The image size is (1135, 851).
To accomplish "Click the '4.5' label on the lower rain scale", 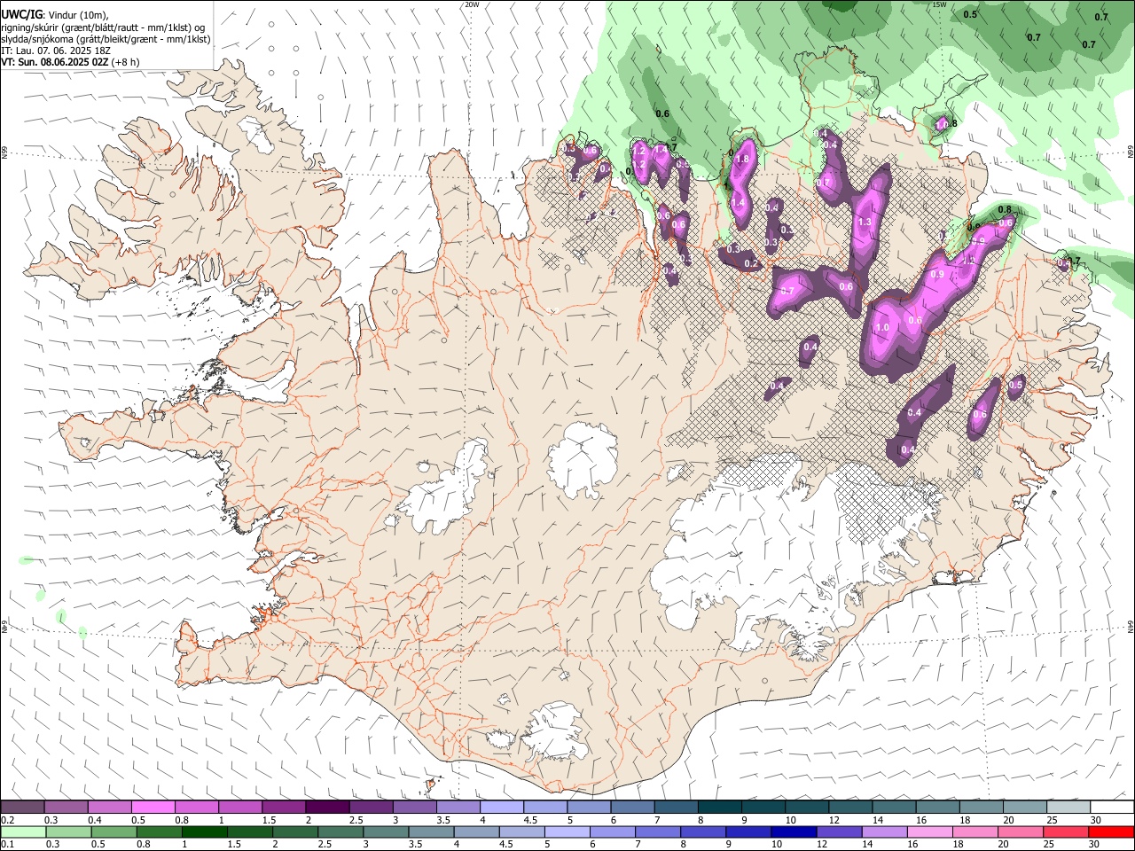I will tap(506, 845).
